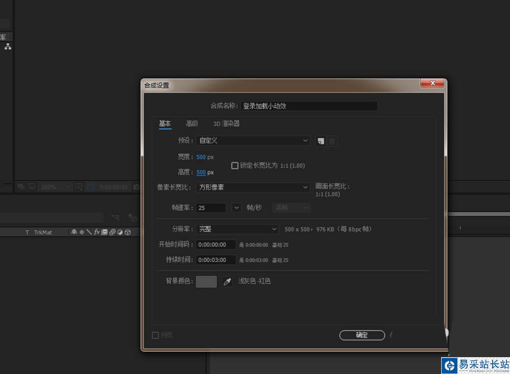
Task: Switch to the 高级 tab
Action: pos(192,123)
